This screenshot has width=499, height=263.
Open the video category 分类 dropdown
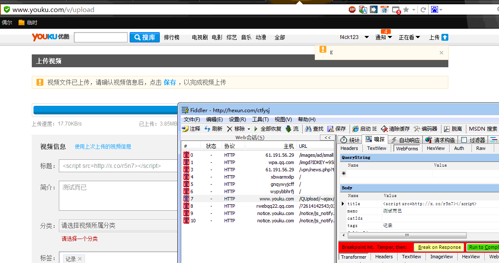click(x=118, y=225)
